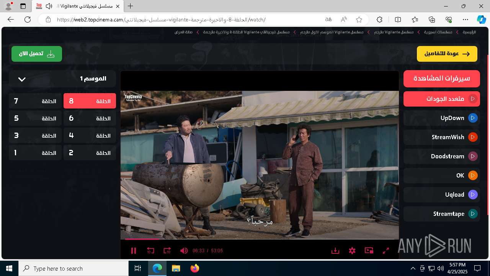Image resolution: width=490 pixels, height=276 pixels.
Task: Click Windows Start button
Action: coord(9,268)
